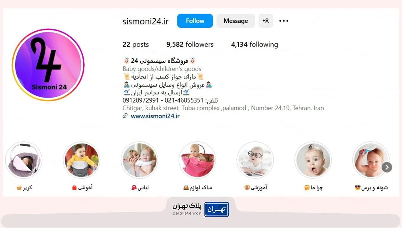Open the Message button

236,21
